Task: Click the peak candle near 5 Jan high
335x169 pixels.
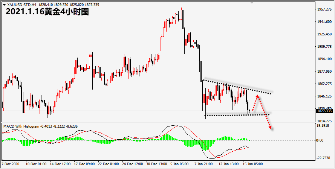Action: [182, 14]
